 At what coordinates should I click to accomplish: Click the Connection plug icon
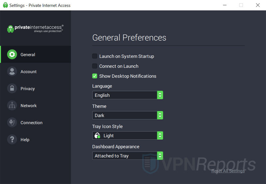click(x=12, y=123)
